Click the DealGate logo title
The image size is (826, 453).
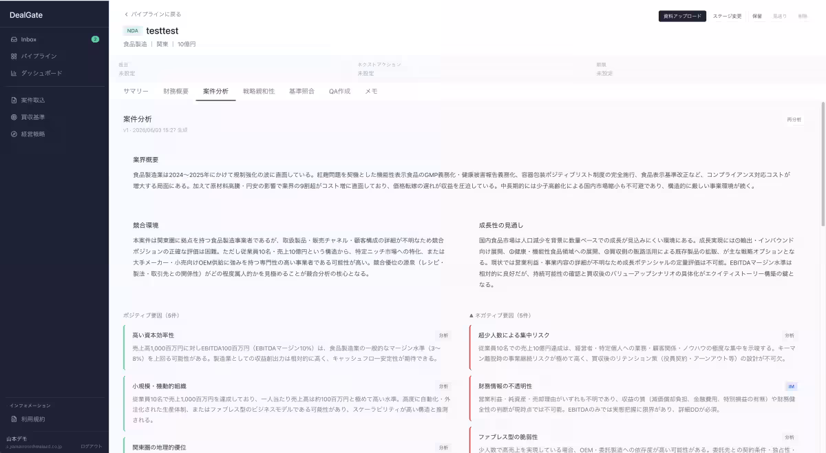[26, 14]
